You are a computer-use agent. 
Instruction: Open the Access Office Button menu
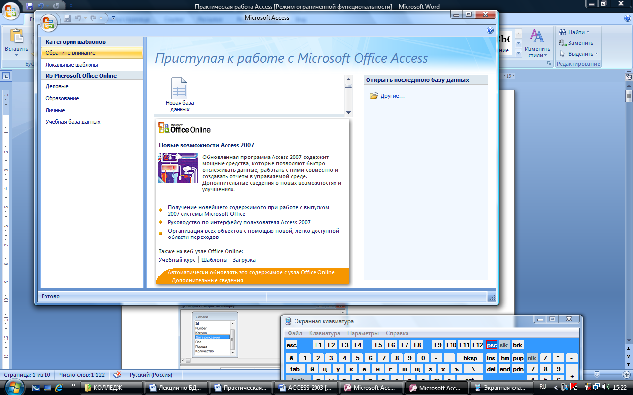[x=48, y=24]
